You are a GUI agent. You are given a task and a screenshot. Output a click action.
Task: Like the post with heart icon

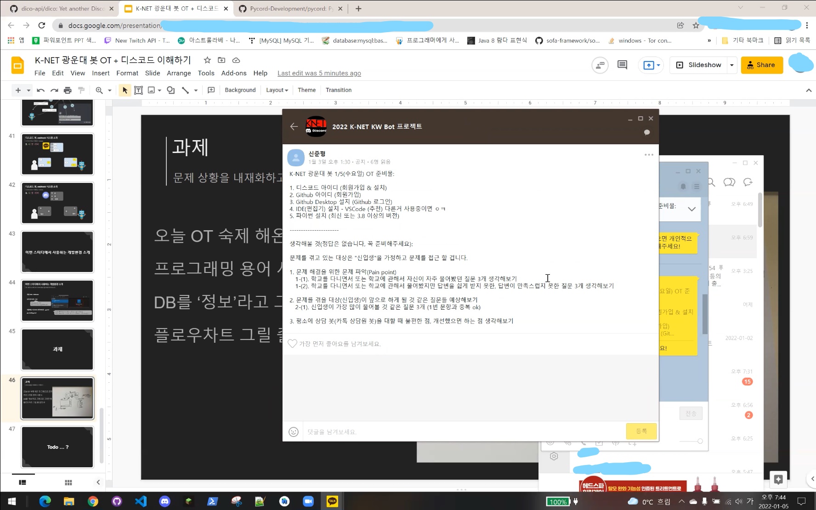[292, 344]
